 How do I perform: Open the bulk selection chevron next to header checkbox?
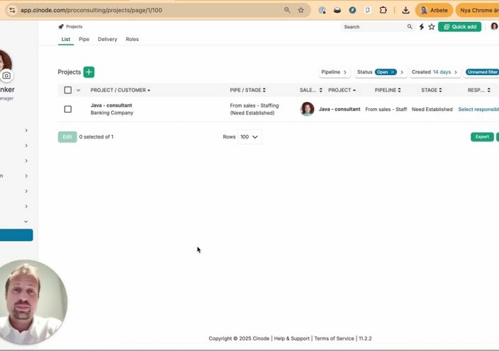78,90
